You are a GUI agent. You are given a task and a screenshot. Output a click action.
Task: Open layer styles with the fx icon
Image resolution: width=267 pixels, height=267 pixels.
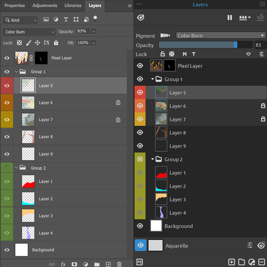point(63,264)
